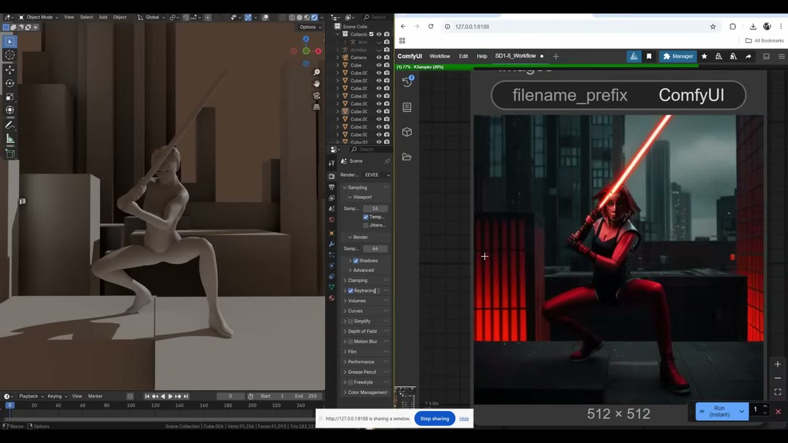
Task: Open the ComfyUI node library sidebar icon
Action: [x=407, y=107]
